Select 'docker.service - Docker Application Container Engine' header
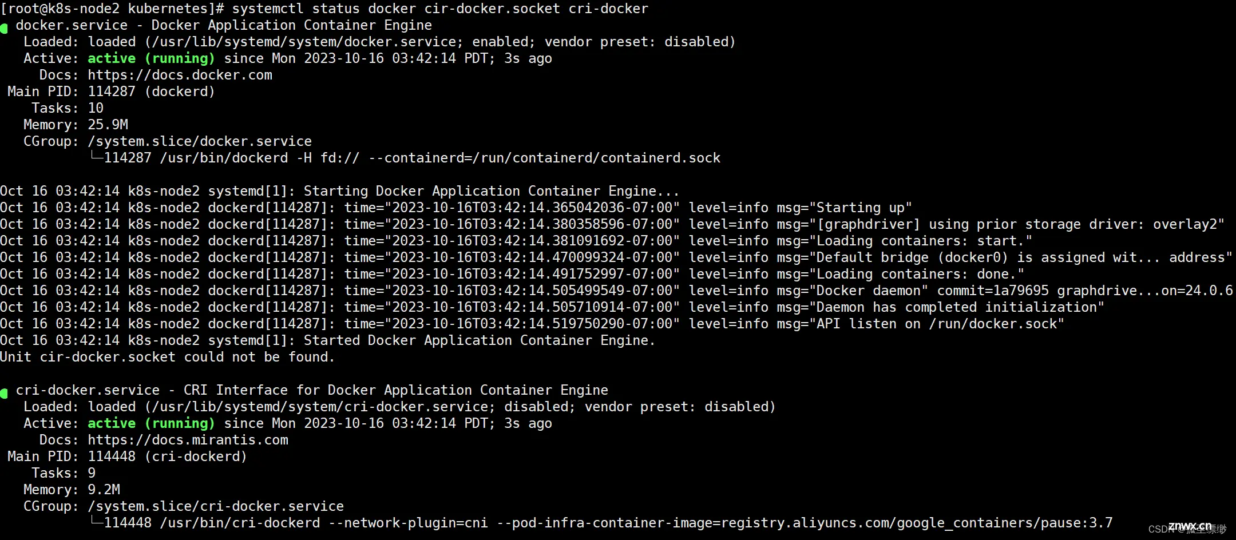The image size is (1236, 540). pyautogui.click(x=224, y=25)
